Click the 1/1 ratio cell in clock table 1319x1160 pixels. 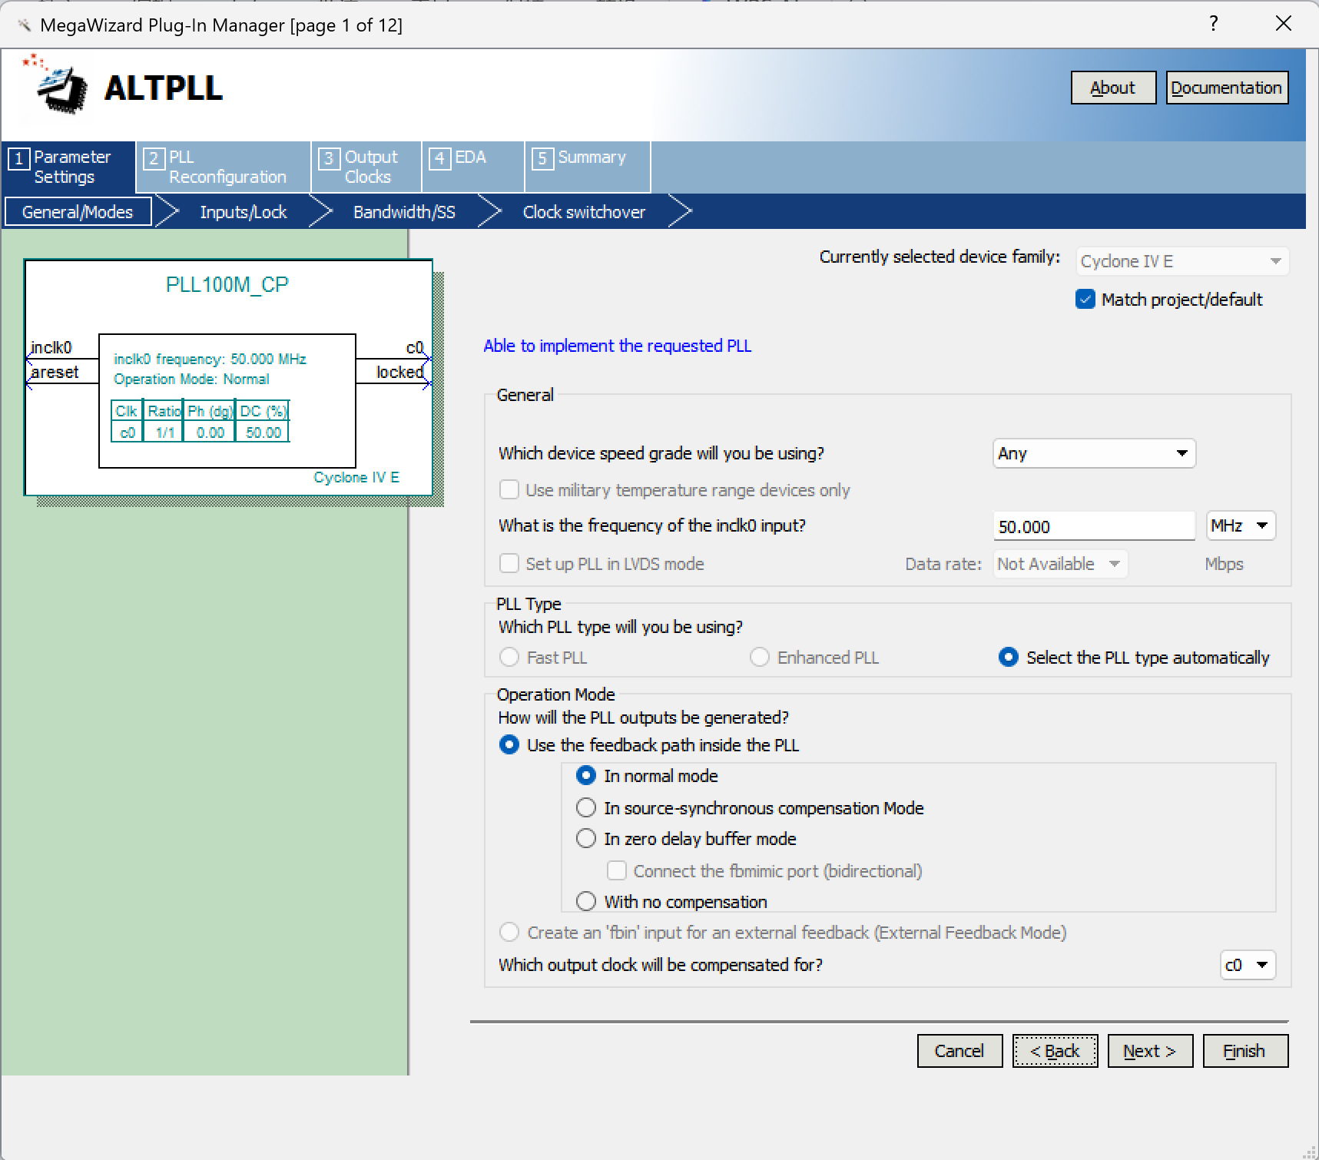[x=164, y=433]
